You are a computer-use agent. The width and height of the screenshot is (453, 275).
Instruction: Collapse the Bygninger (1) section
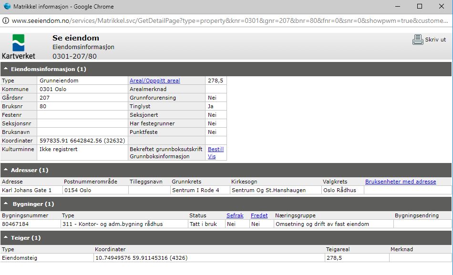point(6,204)
